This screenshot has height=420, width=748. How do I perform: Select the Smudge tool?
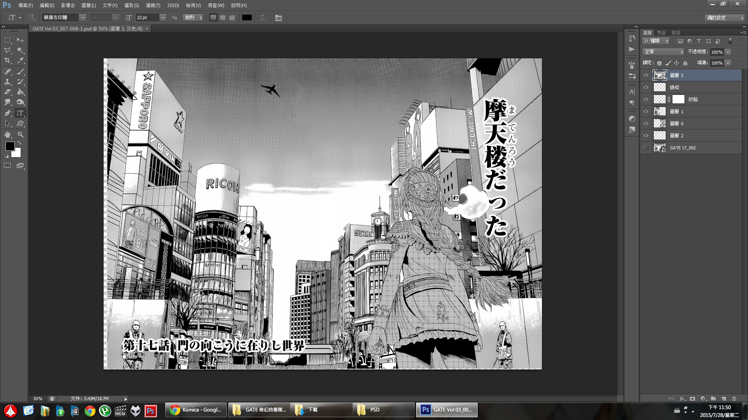pyautogui.click(x=7, y=102)
